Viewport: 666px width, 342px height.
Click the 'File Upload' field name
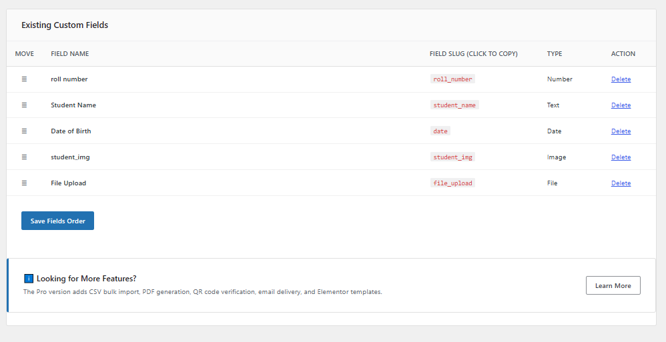coord(68,183)
